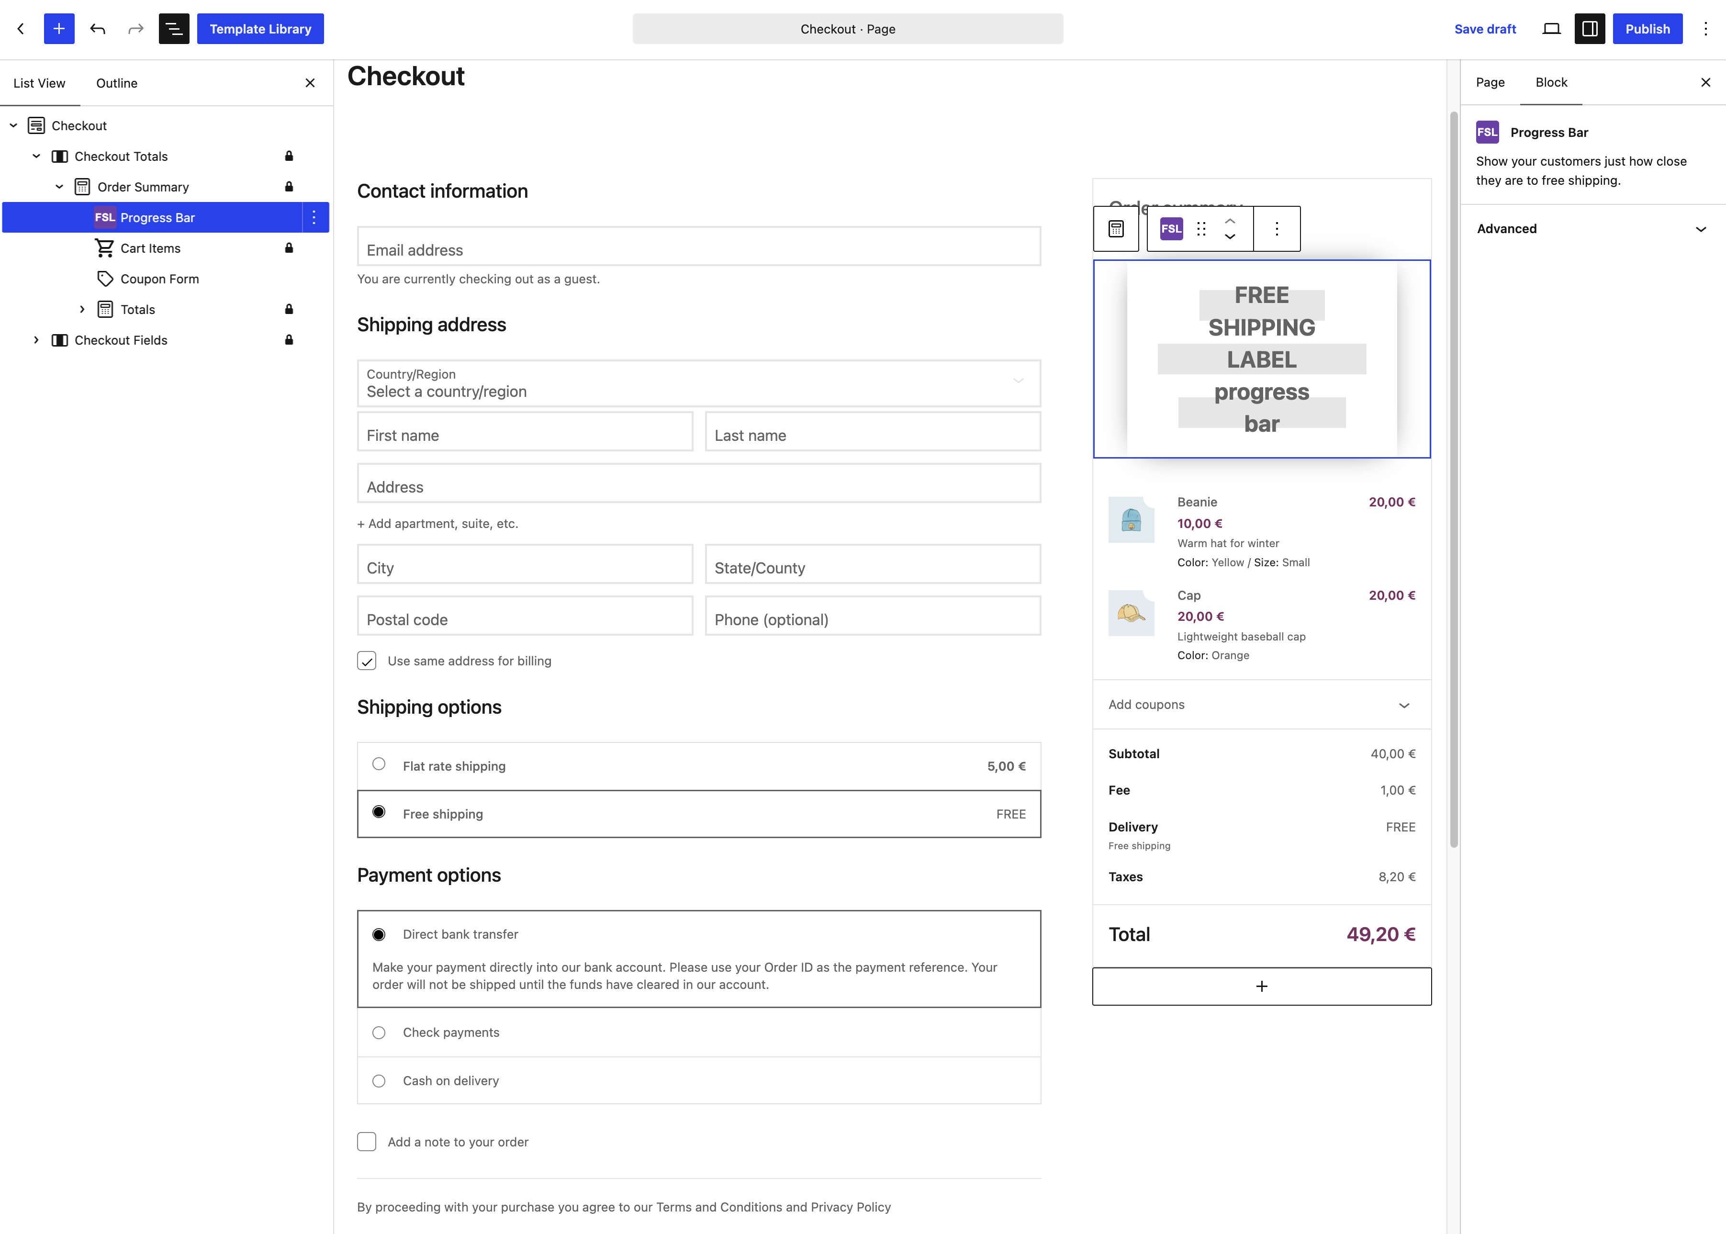Open the Template Library
1726x1234 pixels.
[x=260, y=29]
